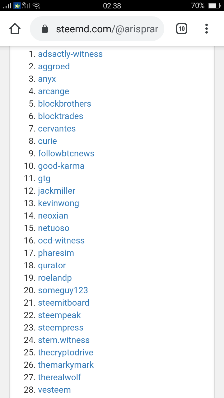Open the jackmiller profile

point(56,191)
